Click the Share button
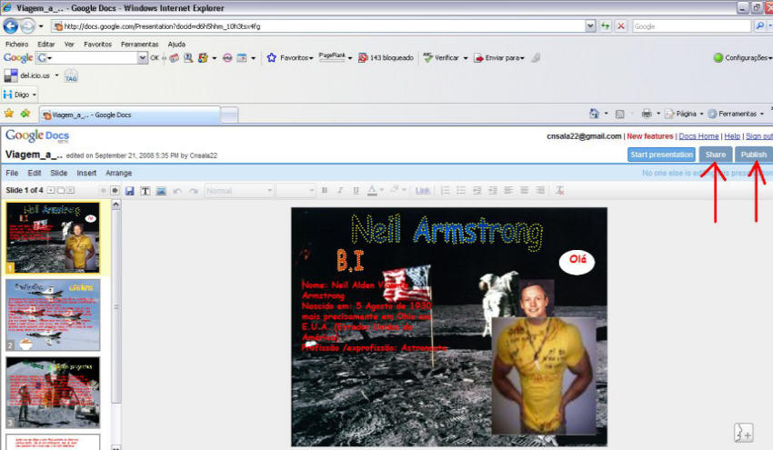This screenshot has width=773, height=450. tap(716, 155)
